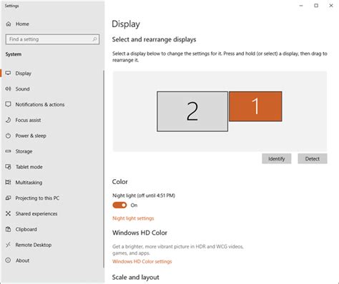
Task: Click the sidebar vertical scrollbar
Action: [104, 169]
